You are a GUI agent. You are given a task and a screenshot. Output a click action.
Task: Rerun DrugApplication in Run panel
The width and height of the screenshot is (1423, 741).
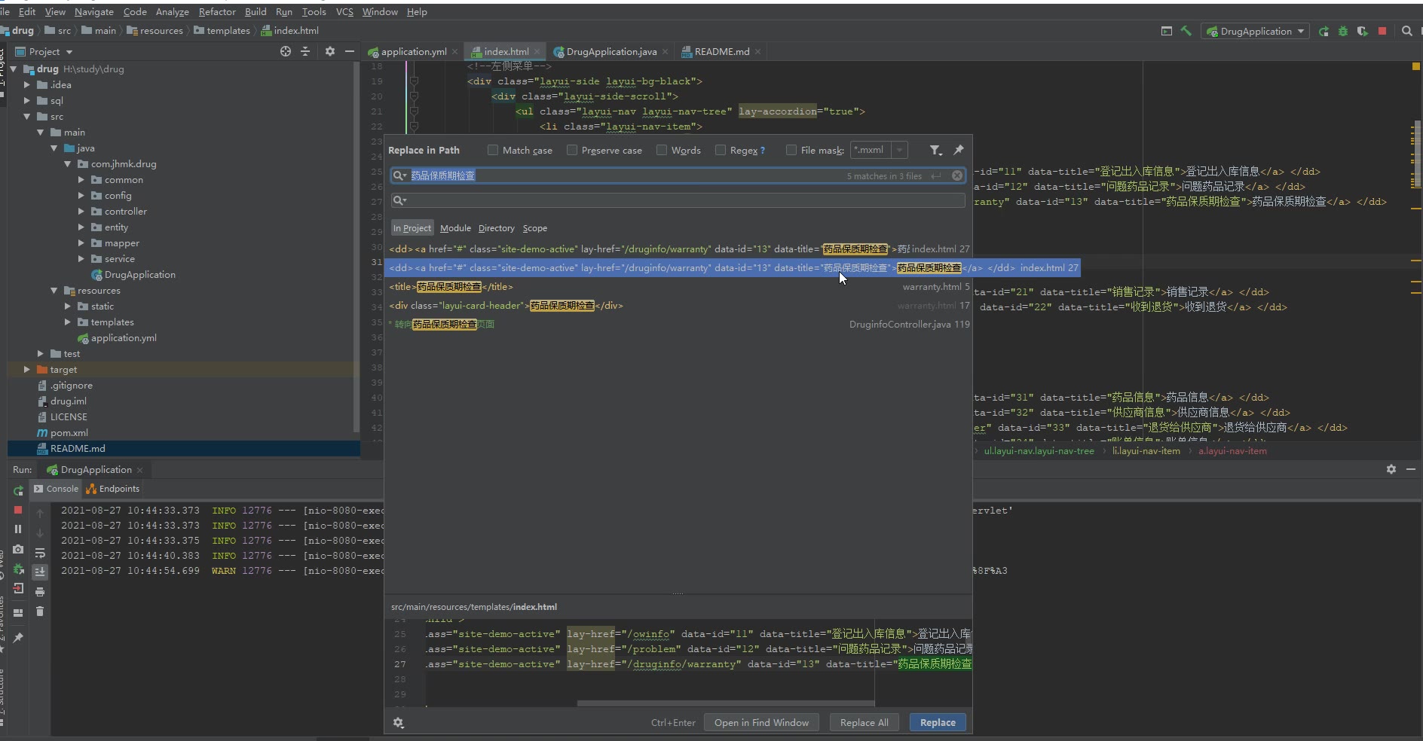[x=18, y=491]
